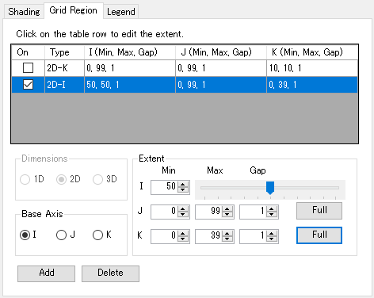Click the Delete button
This screenshot has width=374, height=298.
pyautogui.click(x=110, y=273)
